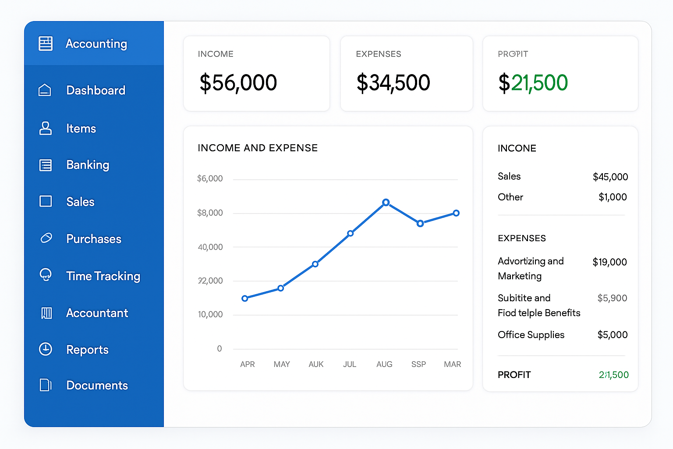Click the 10,000 y-axis label
The width and height of the screenshot is (673, 449).
tap(210, 314)
